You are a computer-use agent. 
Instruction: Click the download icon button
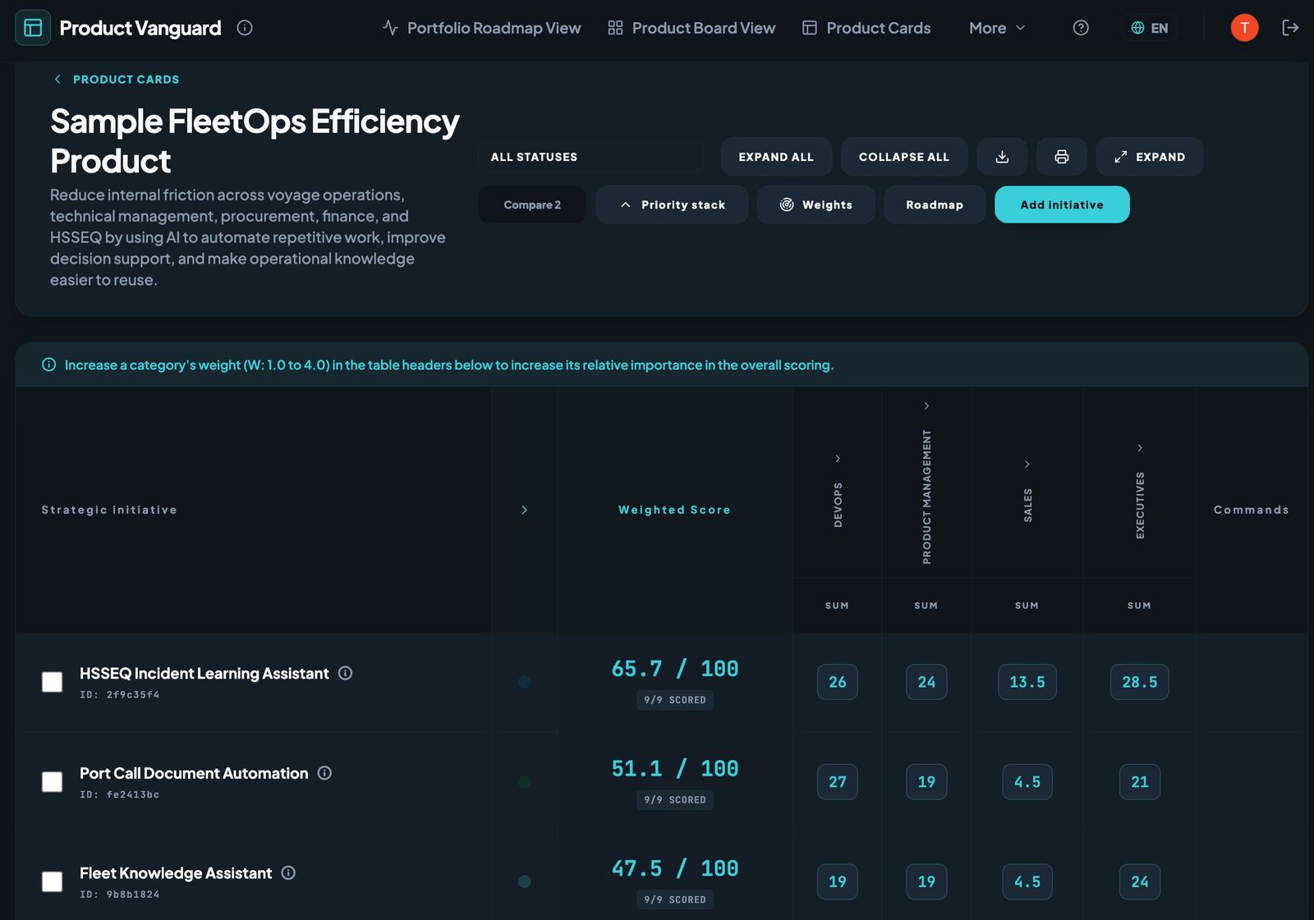[1002, 157]
